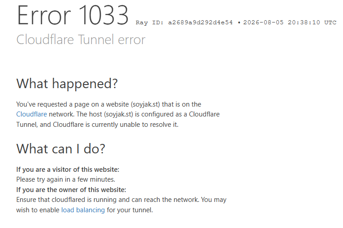Click the Please try again in a few minutes text
This screenshot has width=343, height=228.
66,179
